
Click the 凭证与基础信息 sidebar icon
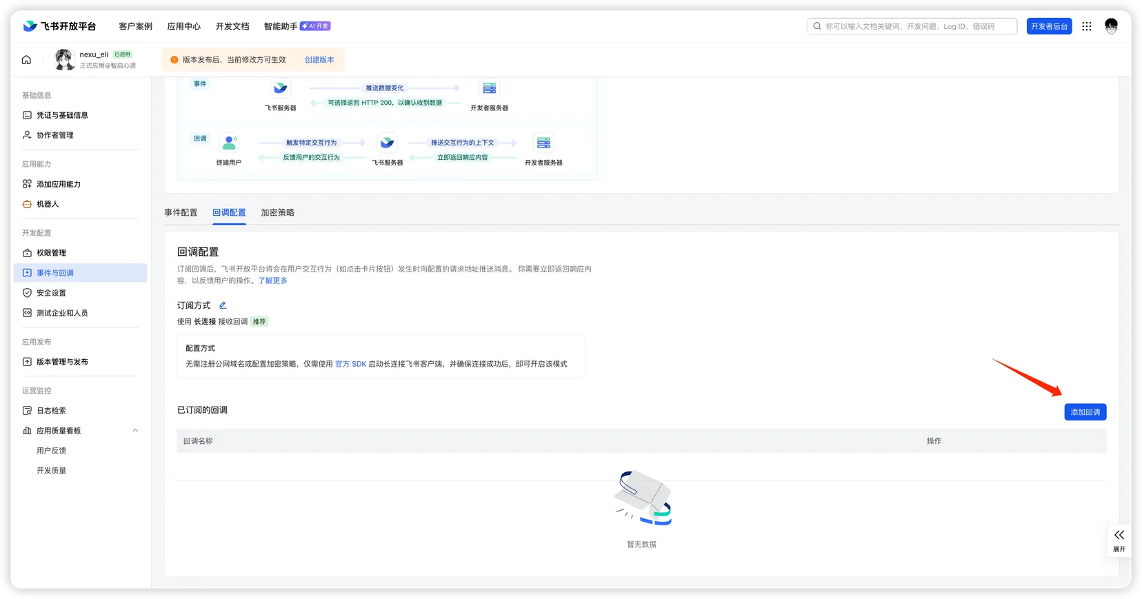tap(27, 115)
